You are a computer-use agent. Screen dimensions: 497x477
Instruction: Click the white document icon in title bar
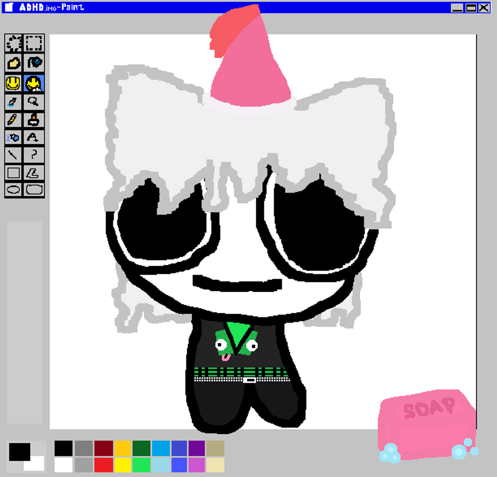pyautogui.click(x=9, y=7)
